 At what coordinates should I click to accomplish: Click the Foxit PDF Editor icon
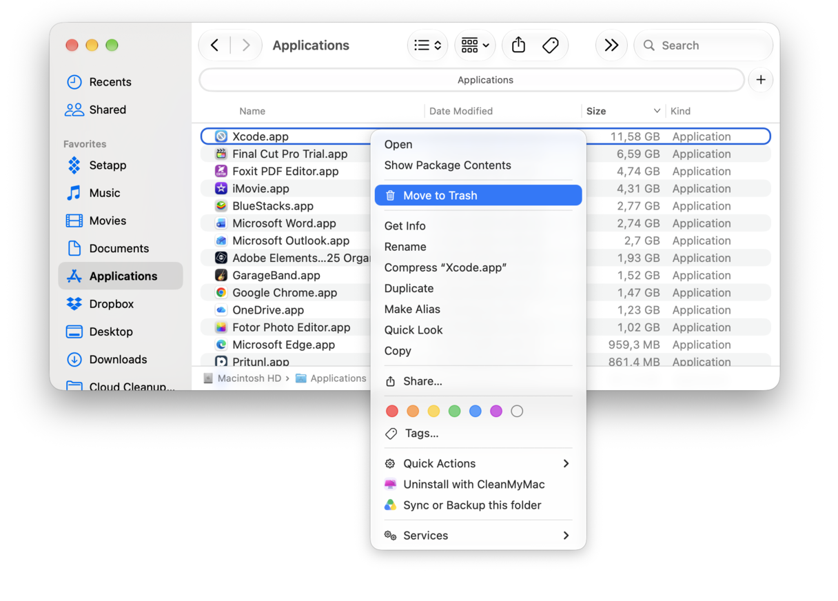point(221,171)
